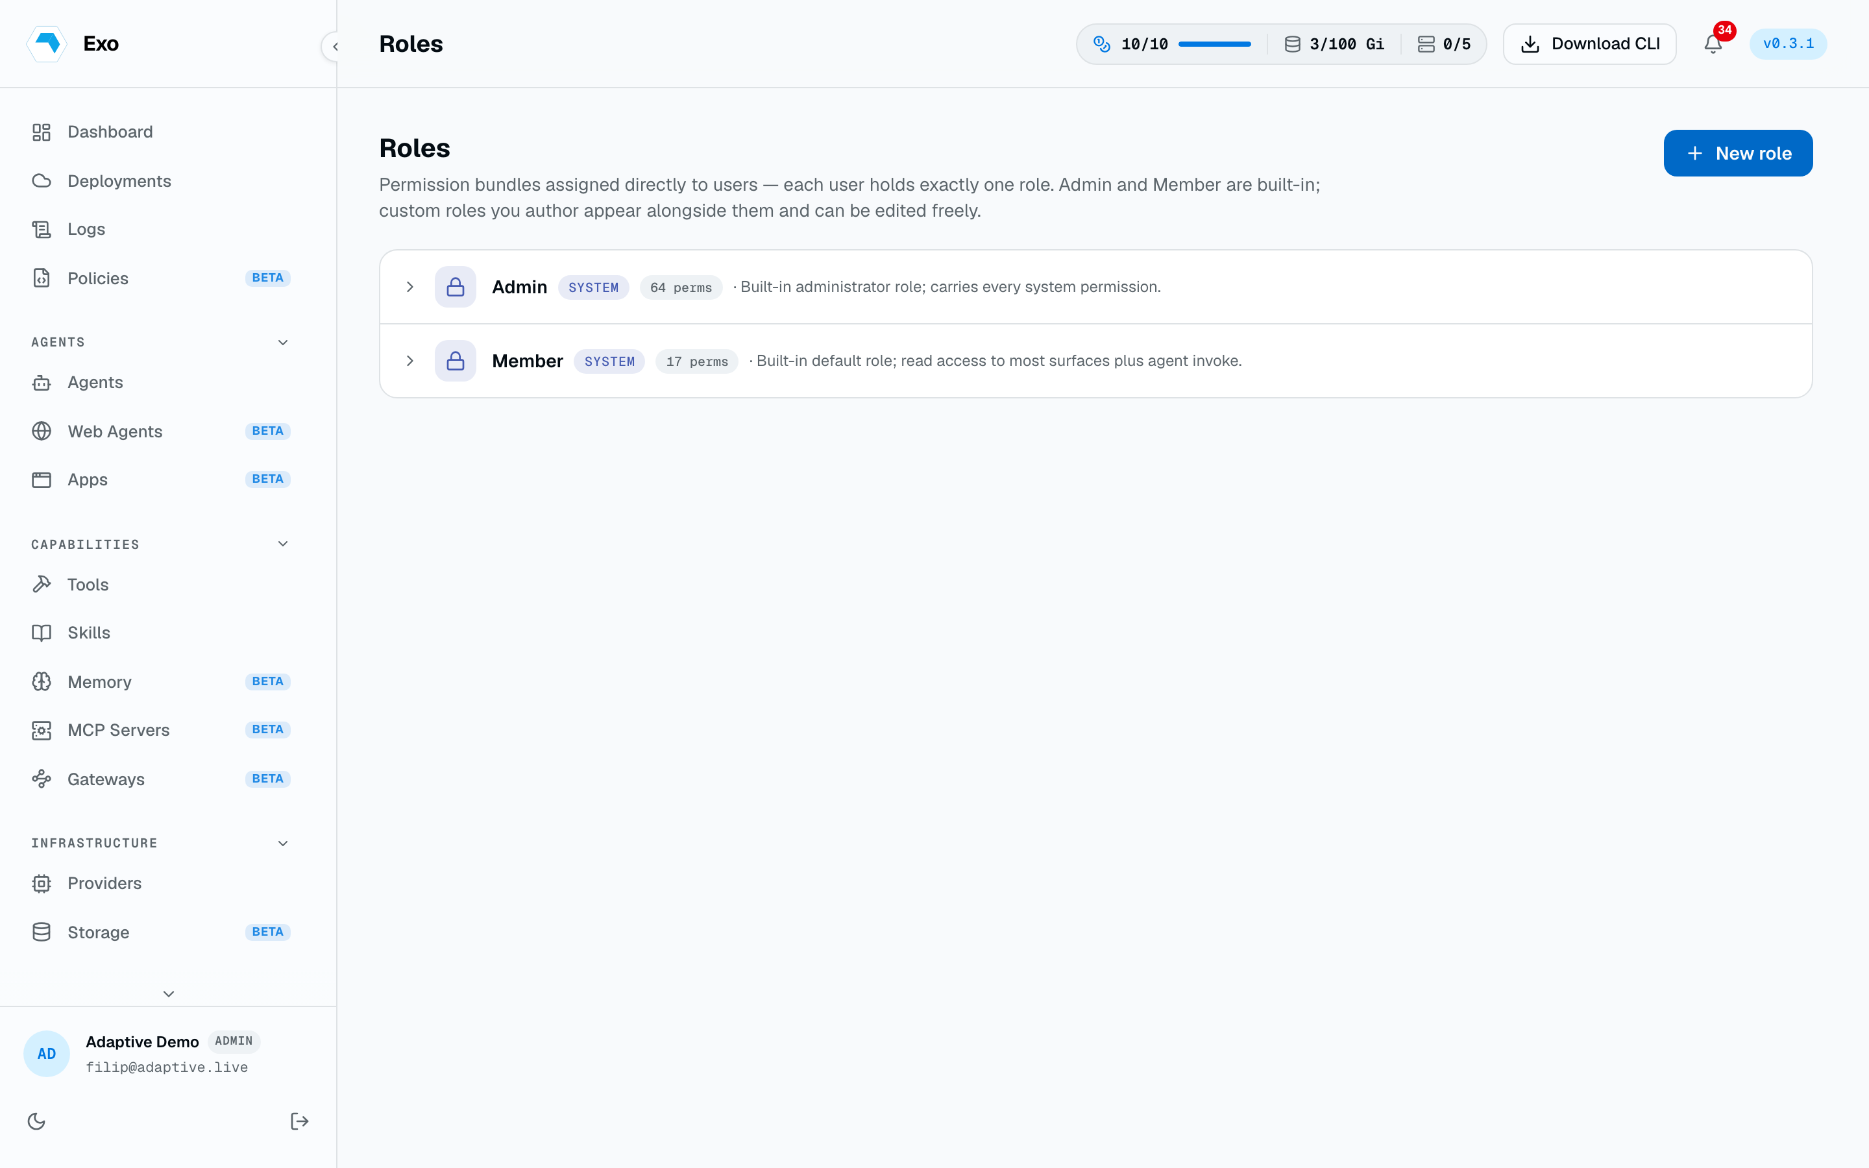This screenshot has height=1168, width=1869.
Task: Click the Deployments cloud icon
Action: (42, 181)
